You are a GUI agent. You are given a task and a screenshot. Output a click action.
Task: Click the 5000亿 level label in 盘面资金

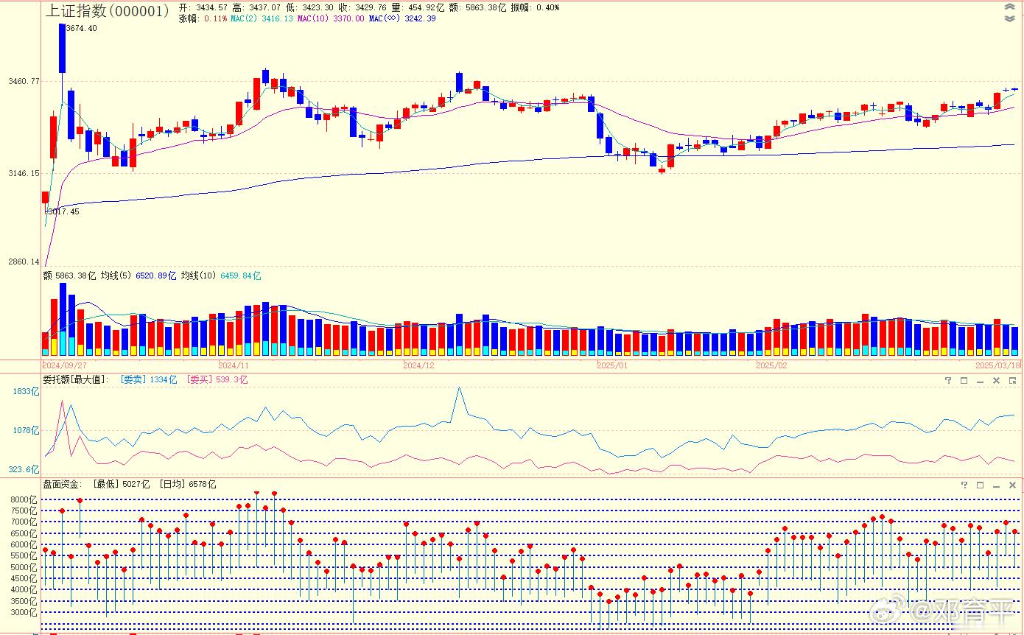pyautogui.click(x=24, y=567)
